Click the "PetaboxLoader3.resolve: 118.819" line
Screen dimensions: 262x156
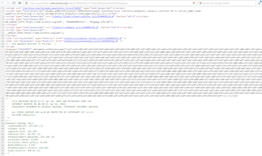tap(28, 148)
